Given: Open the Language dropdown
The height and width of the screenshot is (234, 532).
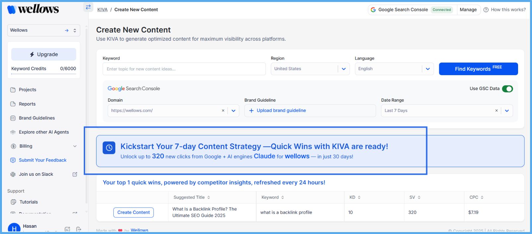Looking at the screenshot, I should (428, 69).
